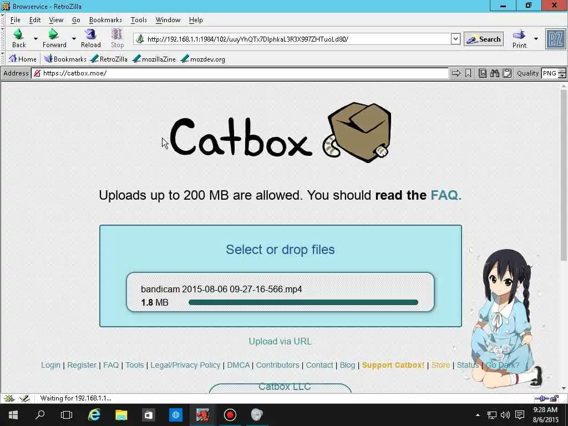568x426 pixels.
Task: Click the Quality PNG value field
Action: 550,73
